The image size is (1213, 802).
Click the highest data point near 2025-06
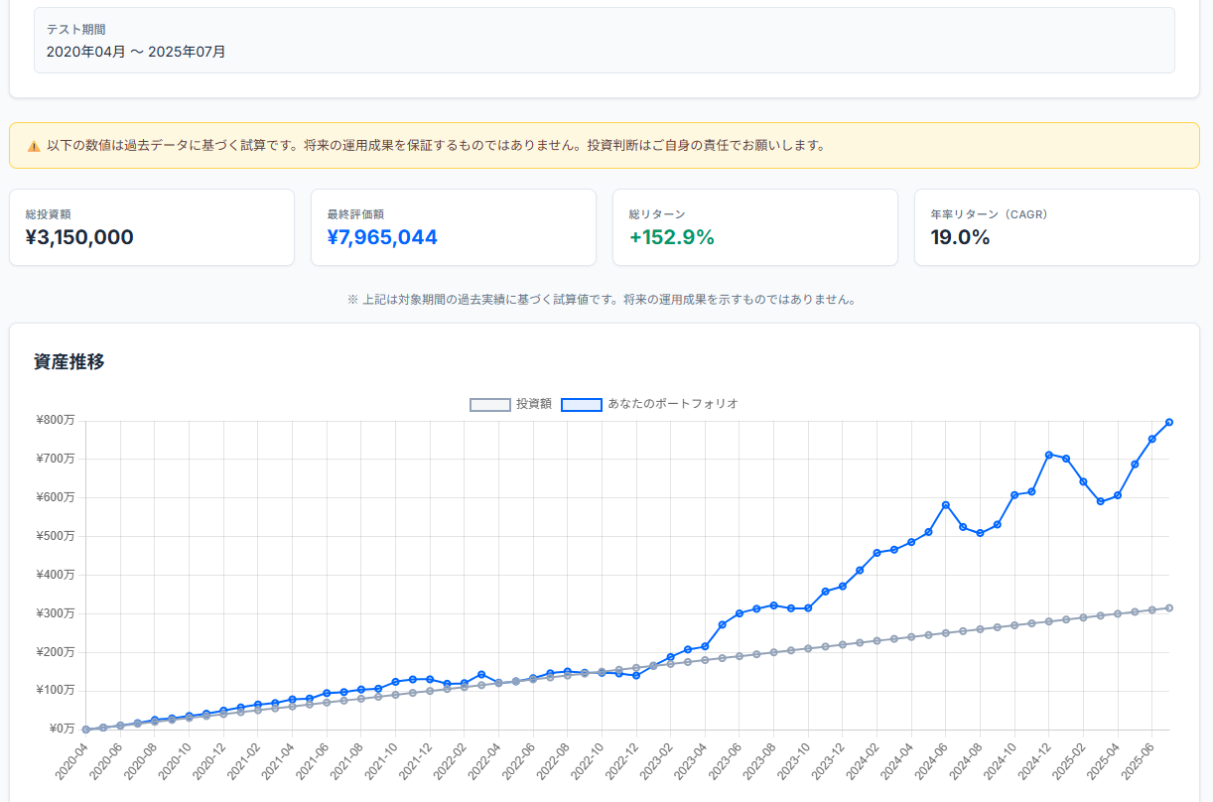click(x=1169, y=422)
